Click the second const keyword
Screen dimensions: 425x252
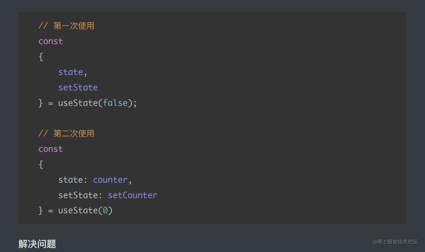(x=51, y=149)
